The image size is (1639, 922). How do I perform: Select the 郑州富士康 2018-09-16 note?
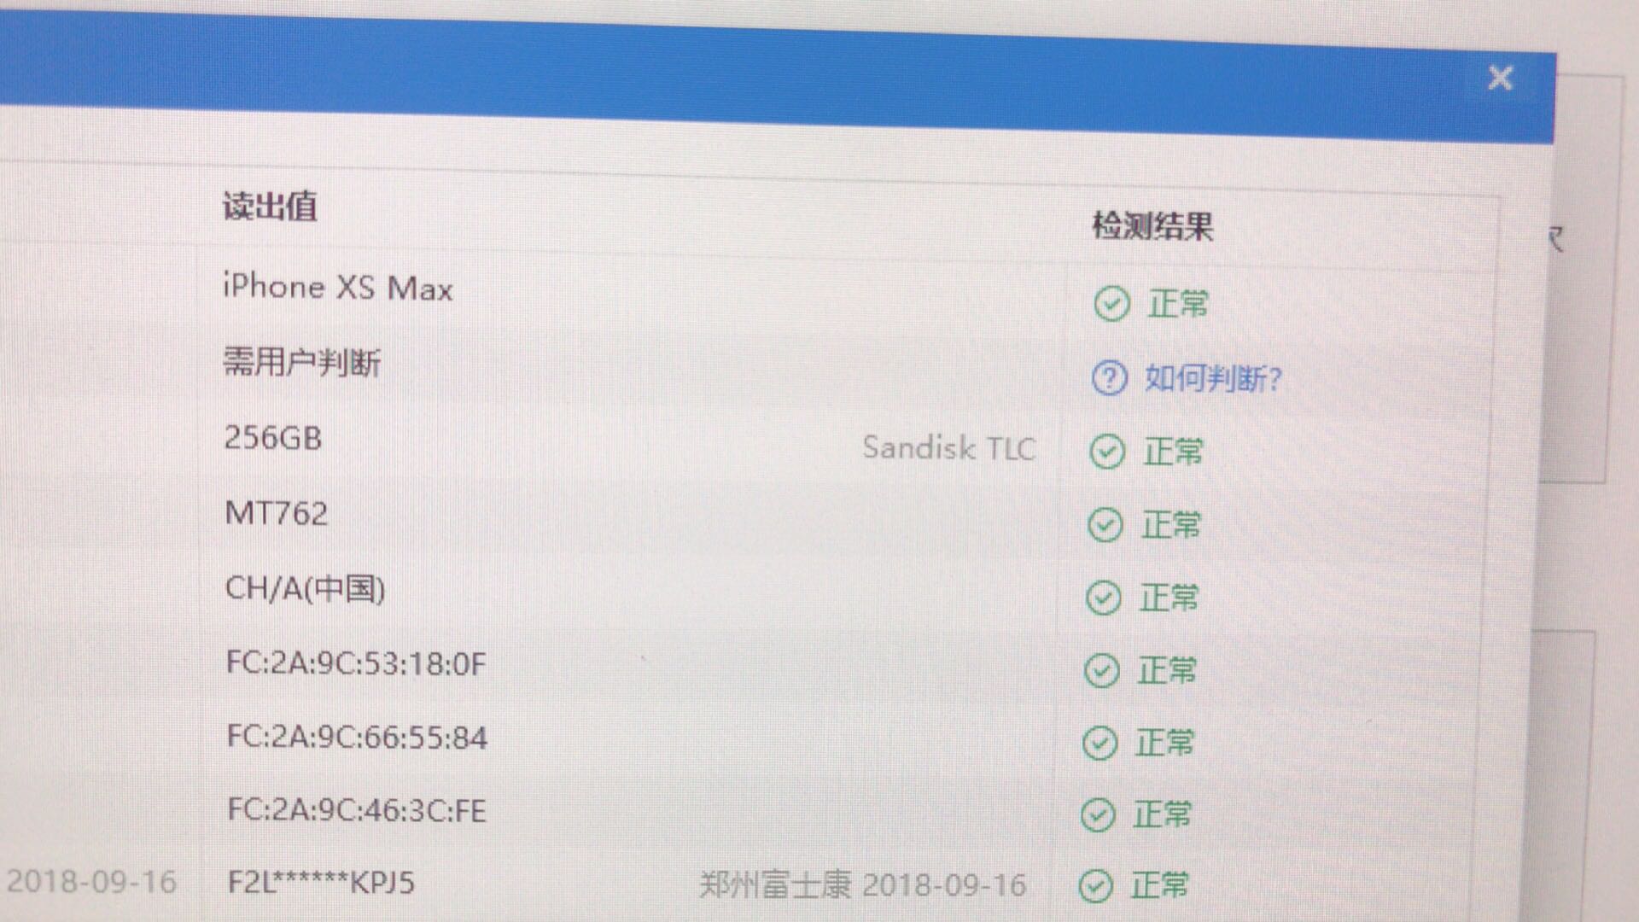click(x=862, y=885)
